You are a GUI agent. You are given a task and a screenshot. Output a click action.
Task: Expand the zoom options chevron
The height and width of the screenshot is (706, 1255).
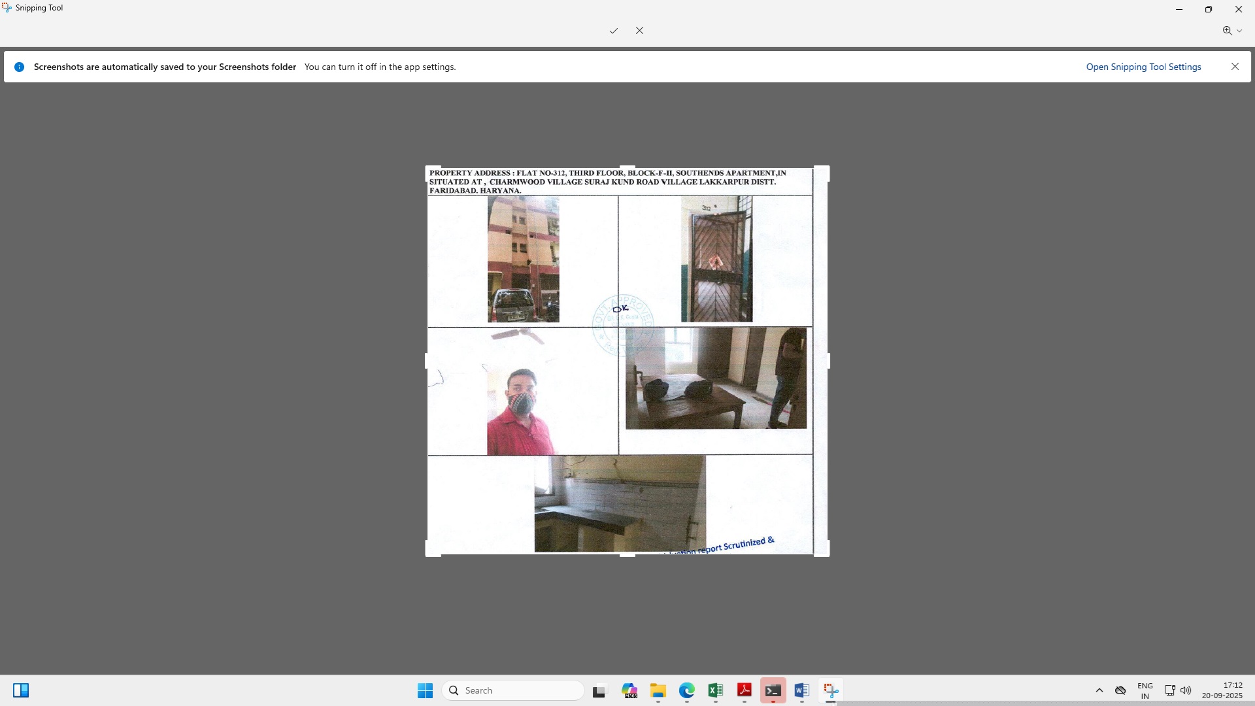[x=1239, y=31]
